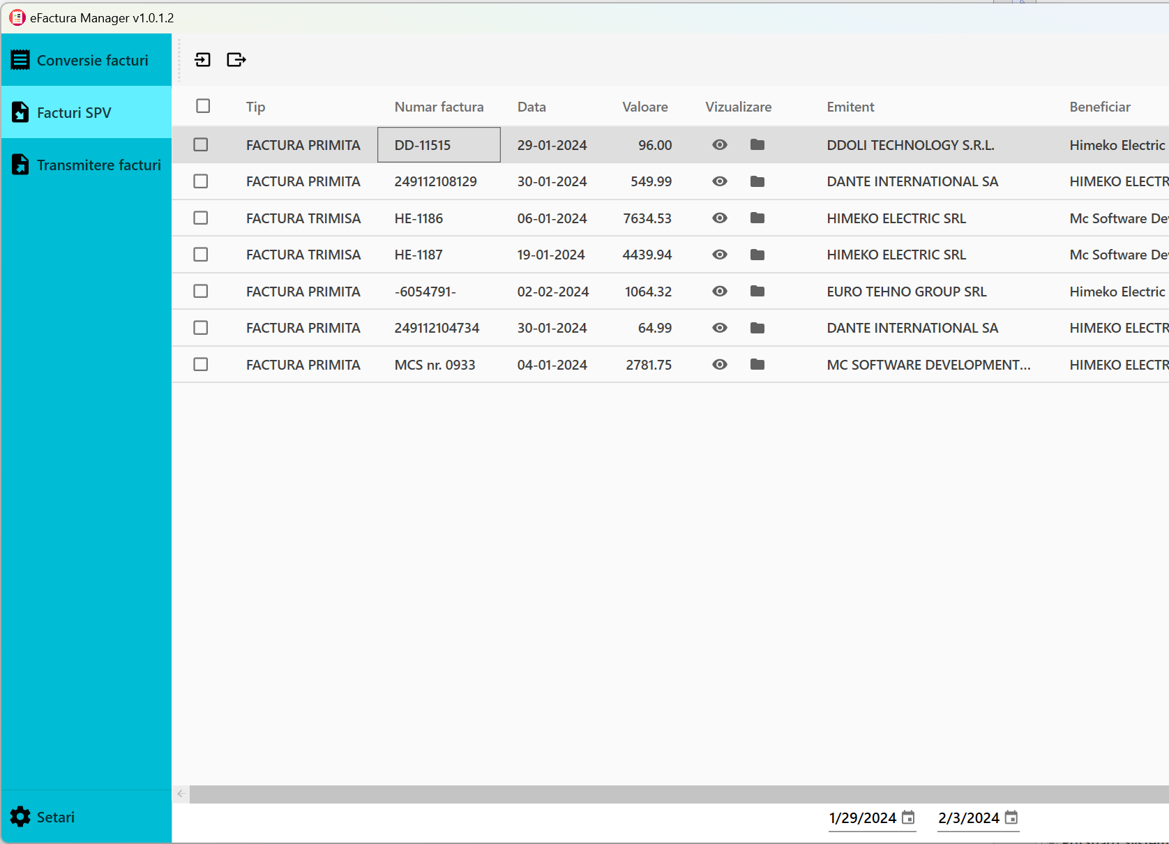The width and height of the screenshot is (1169, 844).
Task: Click the Setari gear icon
Action: click(x=20, y=817)
